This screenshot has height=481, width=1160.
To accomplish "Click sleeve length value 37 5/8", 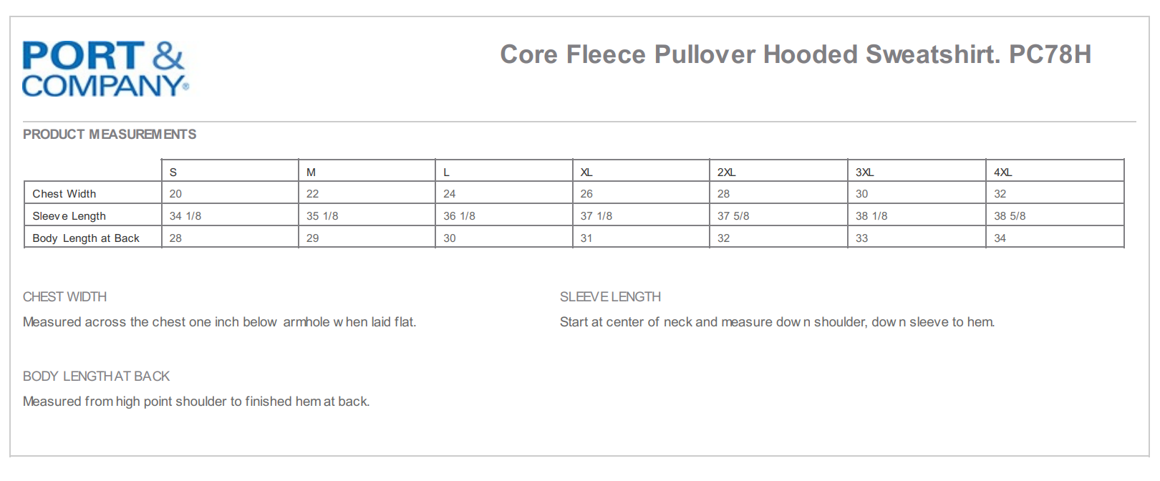I will (733, 216).
